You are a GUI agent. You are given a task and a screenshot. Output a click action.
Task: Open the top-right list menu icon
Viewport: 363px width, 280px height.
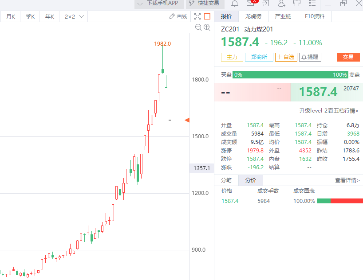[313, 4]
